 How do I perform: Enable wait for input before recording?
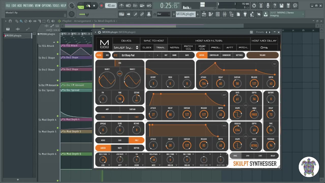point(128,6)
